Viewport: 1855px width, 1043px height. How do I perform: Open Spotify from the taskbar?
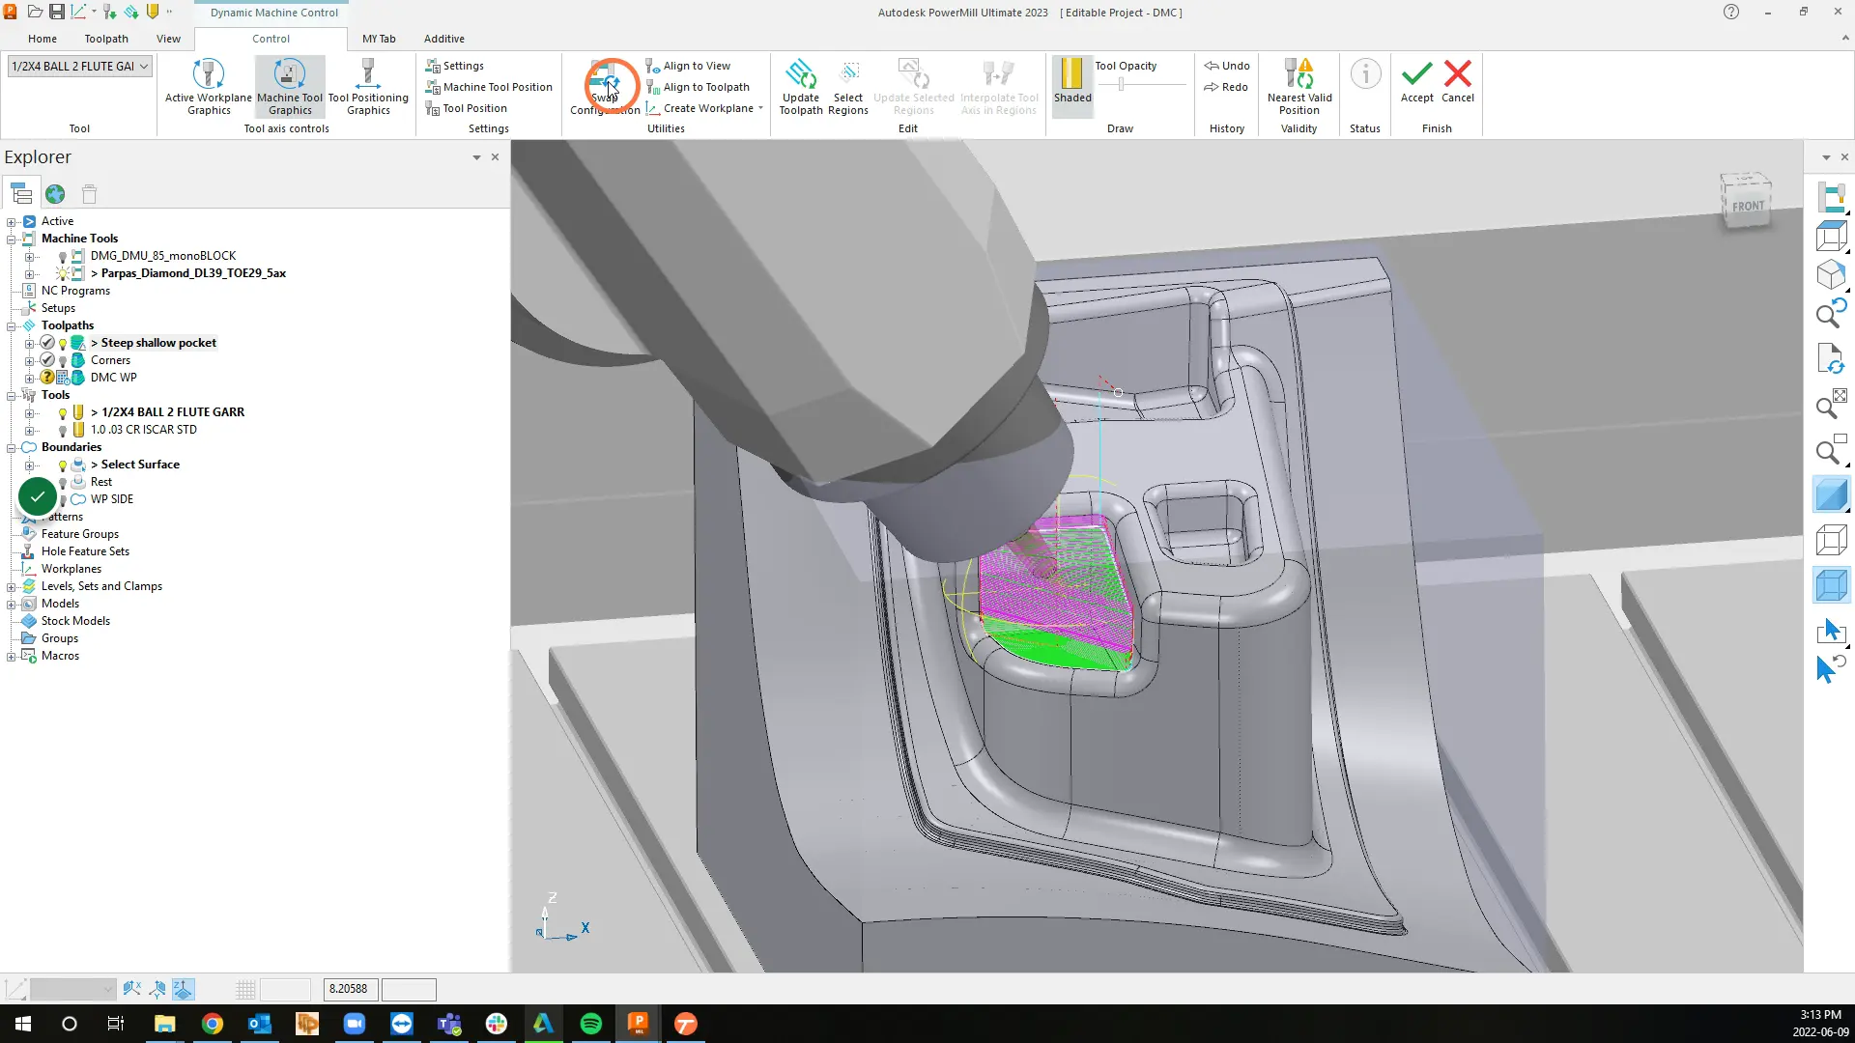click(x=591, y=1024)
